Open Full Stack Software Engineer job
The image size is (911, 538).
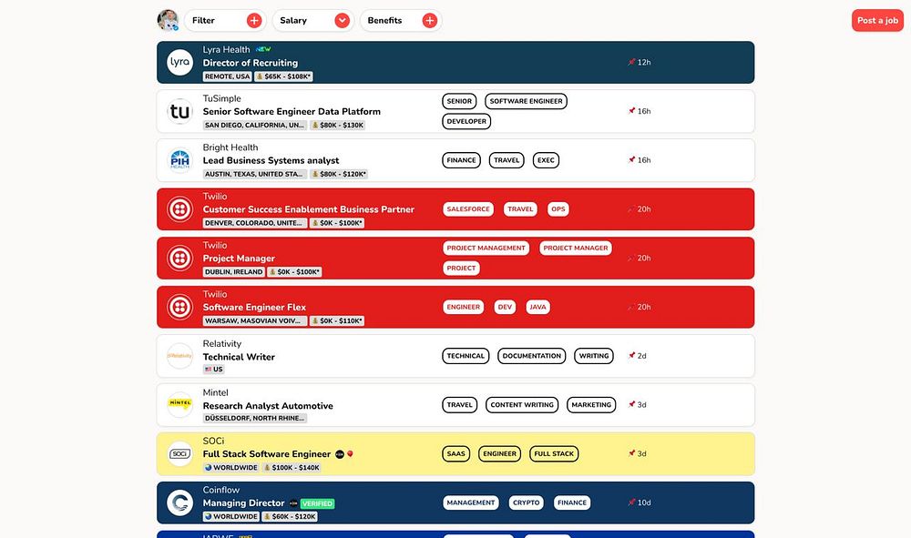click(x=267, y=454)
